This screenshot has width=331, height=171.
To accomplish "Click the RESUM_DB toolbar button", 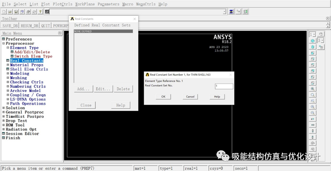I will tap(29, 26).
